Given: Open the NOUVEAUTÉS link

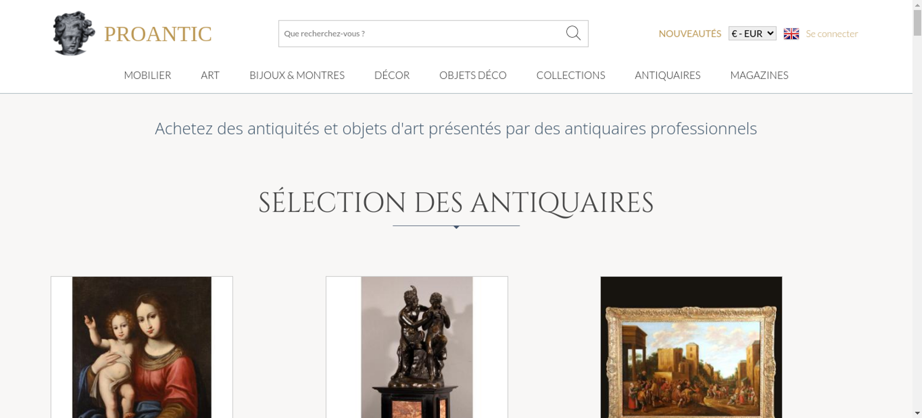Looking at the screenshot, I should (690, 34).
